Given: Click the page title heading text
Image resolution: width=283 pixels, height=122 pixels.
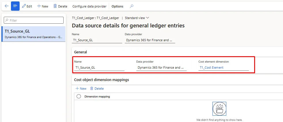Looking at the screenshot, I should 128,26.
